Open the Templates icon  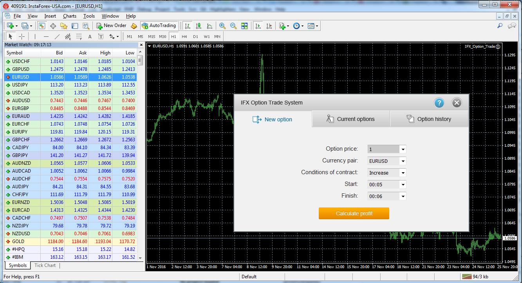[311, 26]
